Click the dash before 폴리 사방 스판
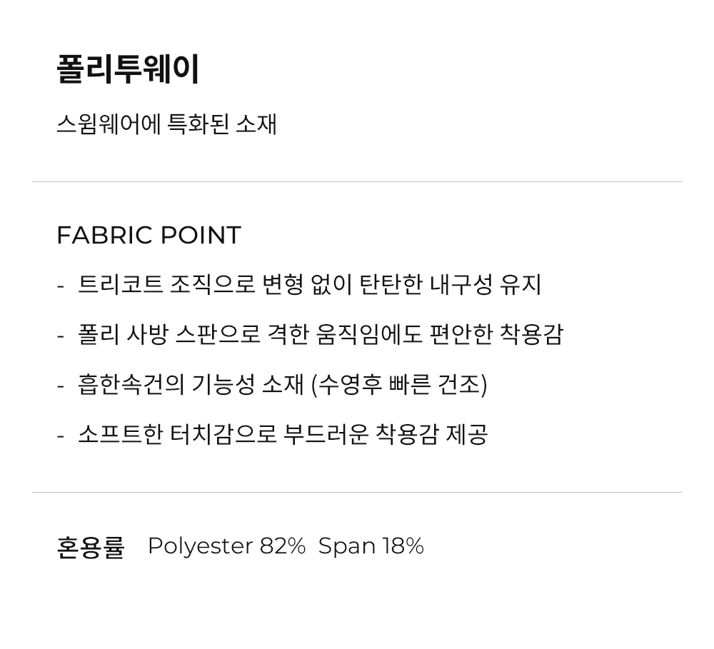Screen dimensions: 714x649 61,335
